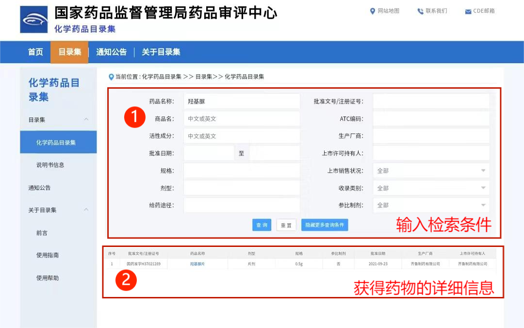The height and width of the screenshot is (328, 524).
Task: Collapse the 目录集 sidebar section
Action: pyautogui.click(x=86, y=119)
